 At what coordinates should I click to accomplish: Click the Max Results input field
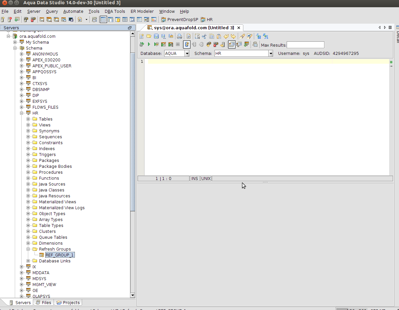(x=305, y=45)
